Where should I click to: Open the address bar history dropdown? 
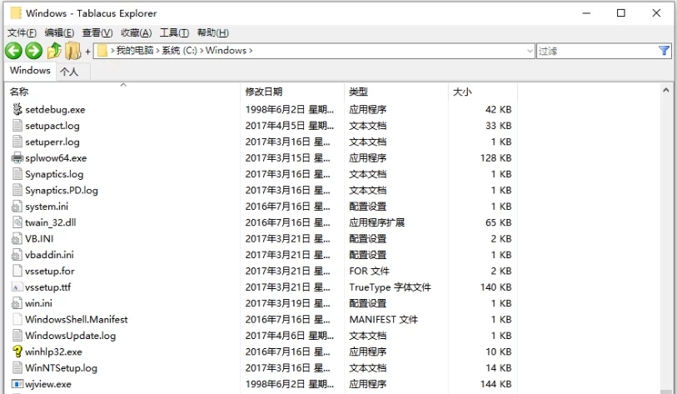tap(530, 51)
